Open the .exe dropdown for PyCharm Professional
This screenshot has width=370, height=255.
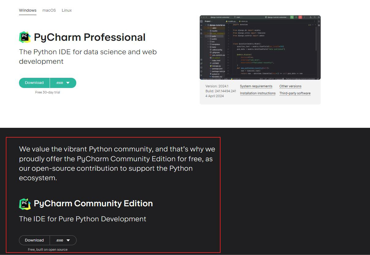coord(63,83)
